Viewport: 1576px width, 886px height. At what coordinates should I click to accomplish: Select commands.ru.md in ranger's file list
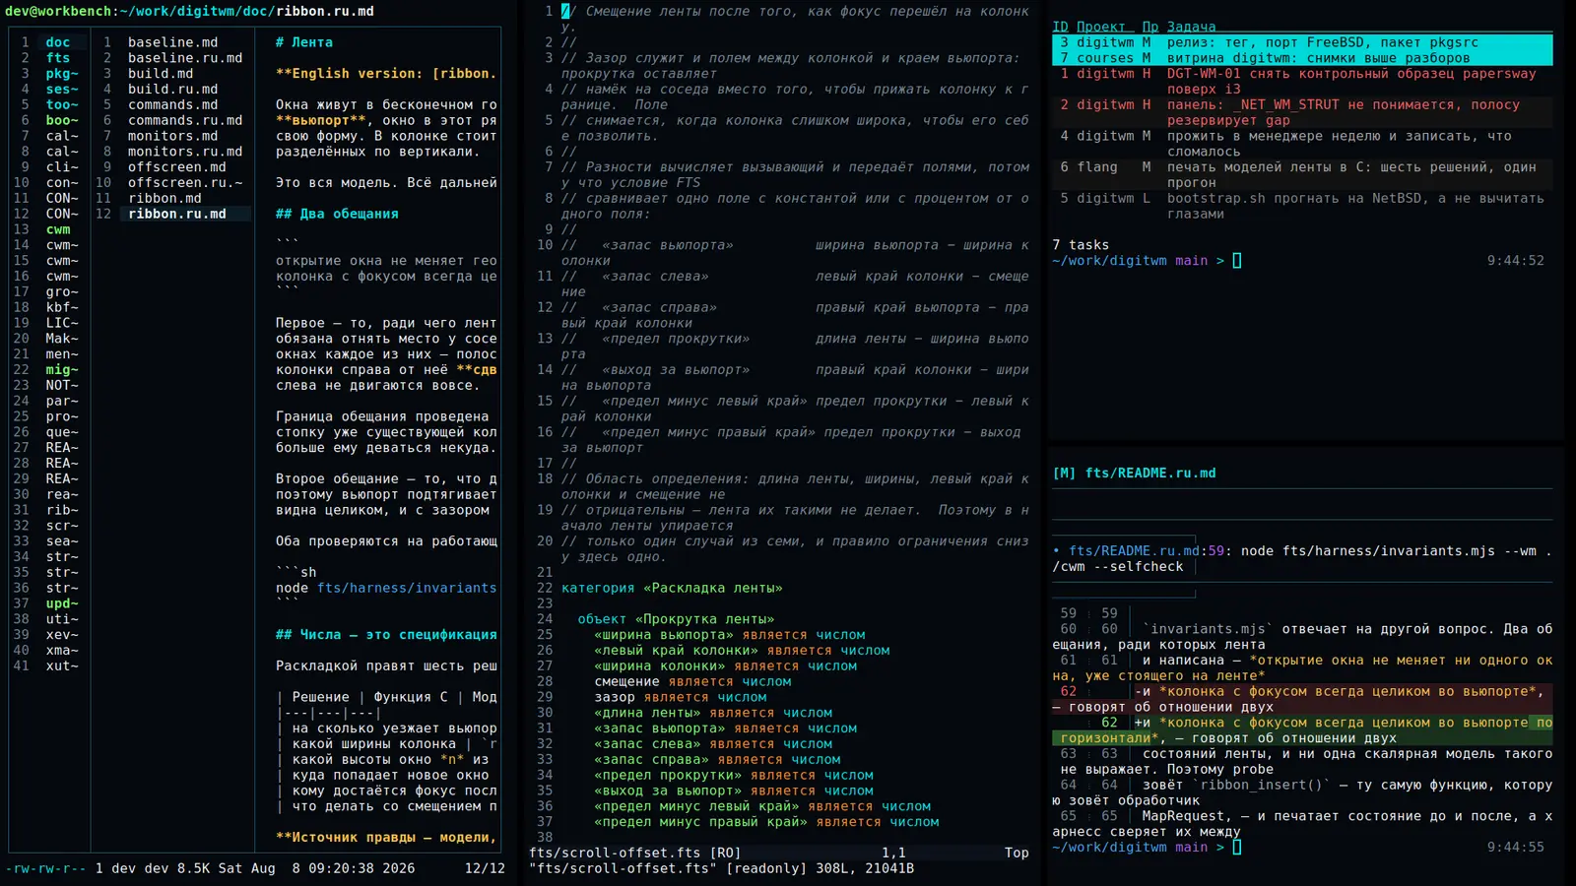point(185,120)
